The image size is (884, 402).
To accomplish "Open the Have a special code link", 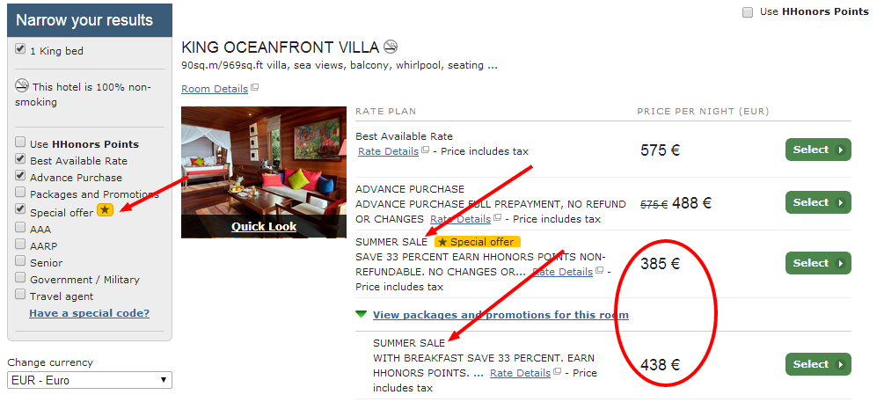I will 90,313.
